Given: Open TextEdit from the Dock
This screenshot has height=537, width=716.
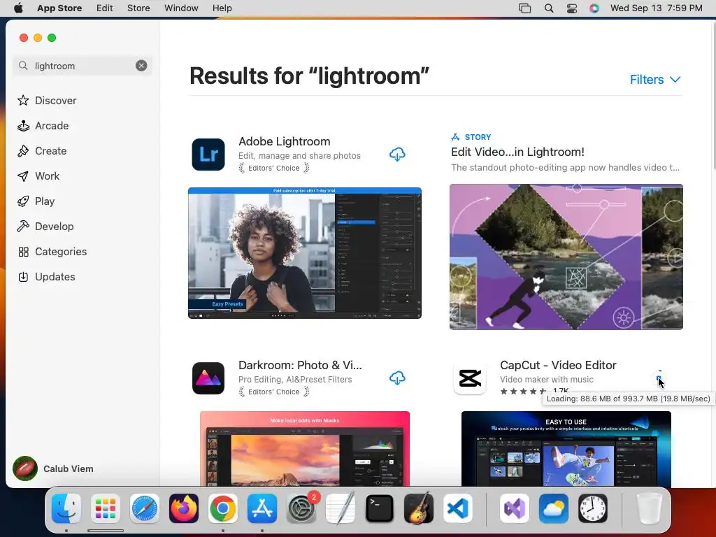Looking at the screenshot, I should 341,508.
